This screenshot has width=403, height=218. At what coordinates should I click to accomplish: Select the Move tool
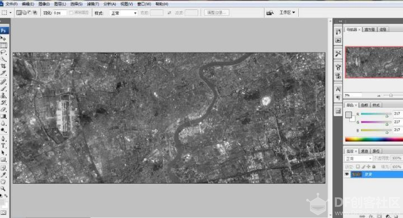coord(3,38)
